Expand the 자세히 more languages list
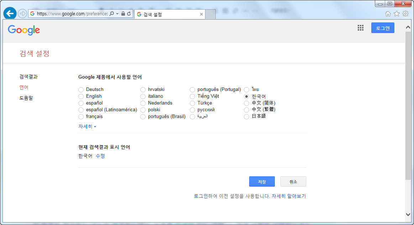414x225 pixels. pos(87,127)
